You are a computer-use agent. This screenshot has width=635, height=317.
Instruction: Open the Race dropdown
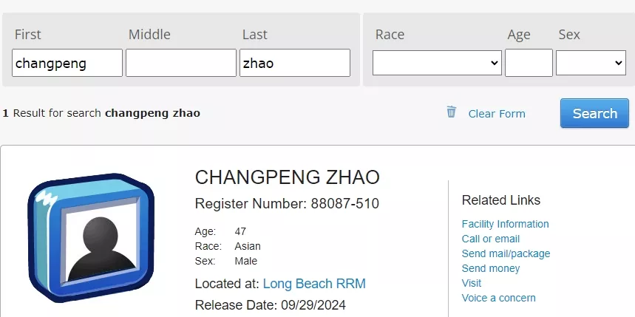click(x=437, y=64)
